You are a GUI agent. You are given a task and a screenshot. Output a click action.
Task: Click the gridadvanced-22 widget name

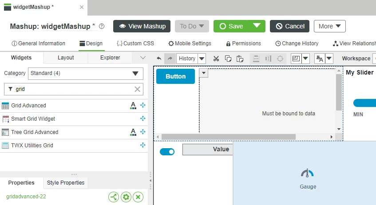tap(26, 197)
